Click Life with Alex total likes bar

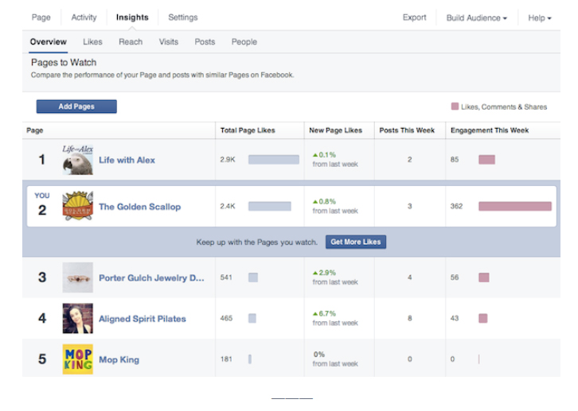274,159
